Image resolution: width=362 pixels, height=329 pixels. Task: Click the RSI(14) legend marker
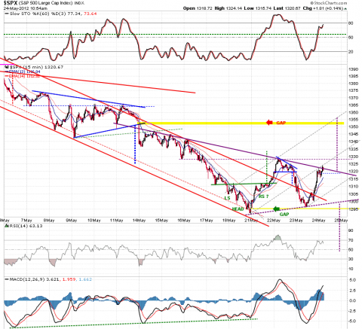(x=7, y=226)
